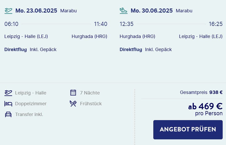Click the Gesamtpreis 938 € text
Image resolution: width=226 pixels, height=145 pixels.
tap(201, 92)
